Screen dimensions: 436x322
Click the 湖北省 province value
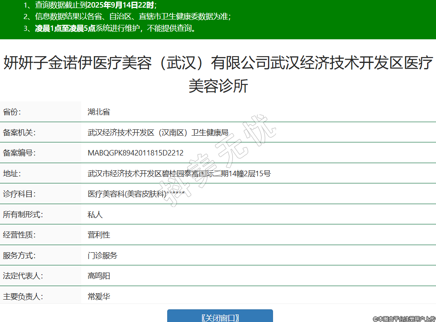tap(99, 112)
